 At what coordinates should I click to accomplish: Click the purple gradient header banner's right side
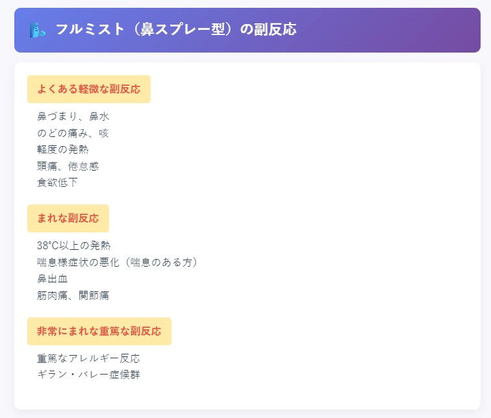[407, 30]
